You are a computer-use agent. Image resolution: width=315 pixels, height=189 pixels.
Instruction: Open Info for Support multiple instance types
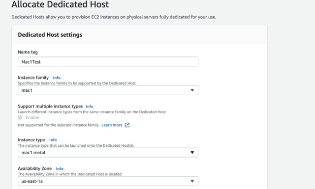(x=90, y=107)
